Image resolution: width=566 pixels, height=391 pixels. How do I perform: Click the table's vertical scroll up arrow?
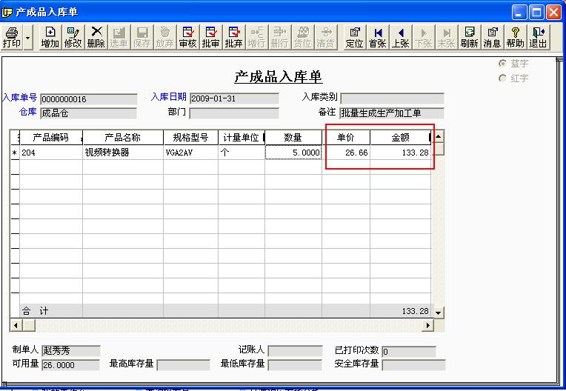[x=439, y=136]
